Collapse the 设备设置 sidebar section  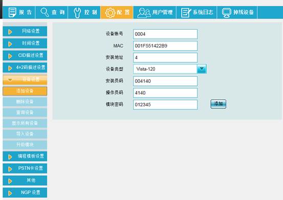tap(25, 79)
